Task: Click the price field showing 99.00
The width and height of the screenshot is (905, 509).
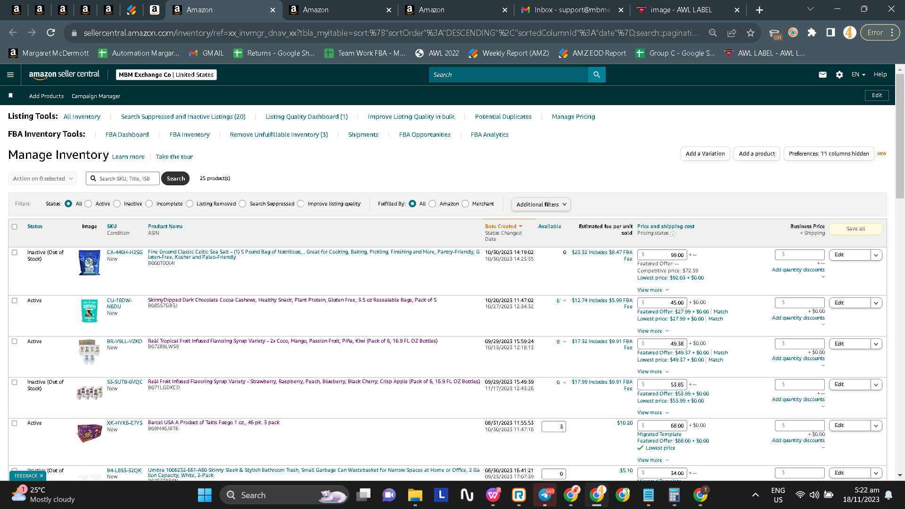Action: point(662,255)
